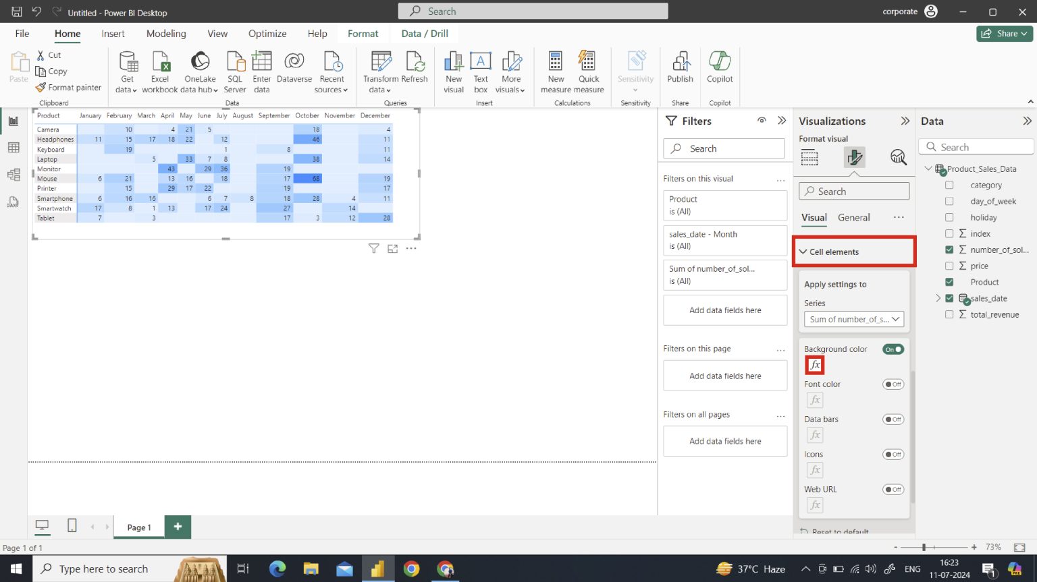Click the Filters pane search box

(723, 148)
